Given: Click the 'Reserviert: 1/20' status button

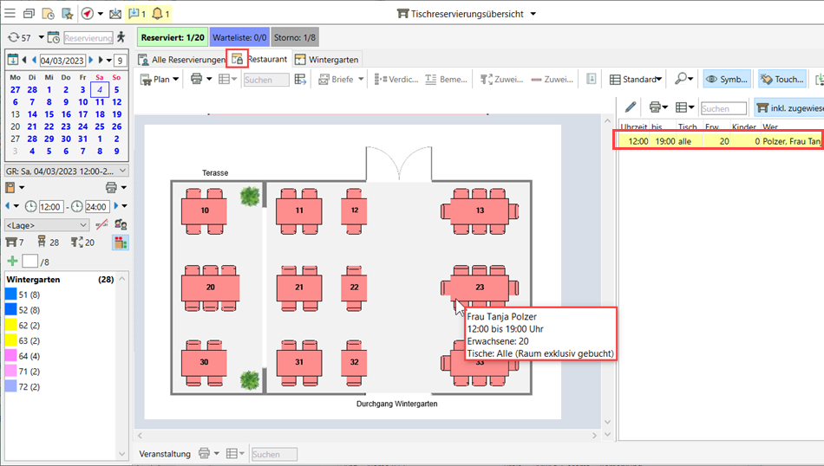Looking at the screenshot, I should click(x=172, y=37).
